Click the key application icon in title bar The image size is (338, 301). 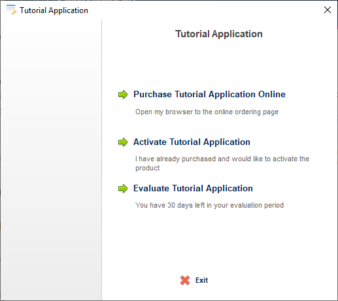click(11, 10)
